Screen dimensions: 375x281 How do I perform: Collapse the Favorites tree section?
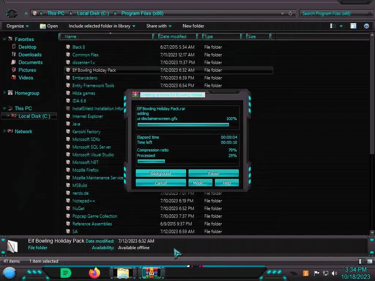(4, 39)
